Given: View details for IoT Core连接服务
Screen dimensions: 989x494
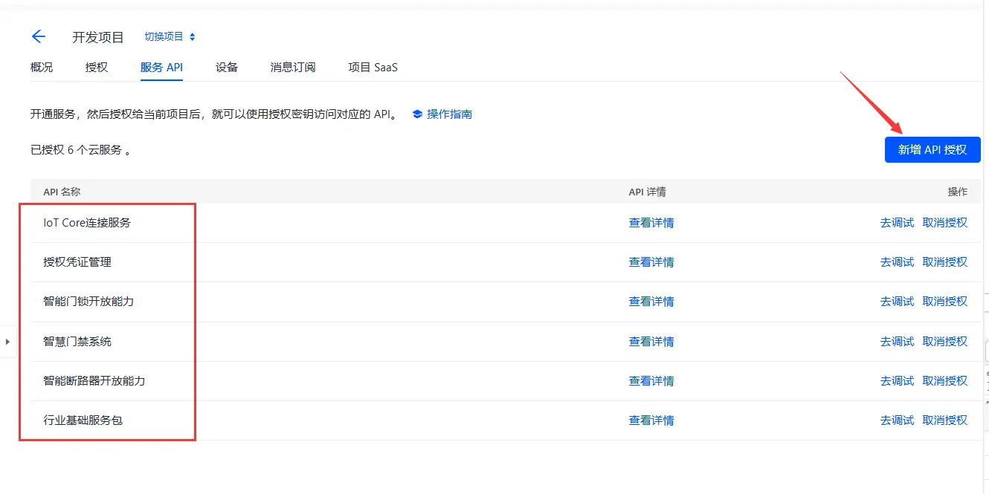Looking at the screenshot, I should coord(651,222).
